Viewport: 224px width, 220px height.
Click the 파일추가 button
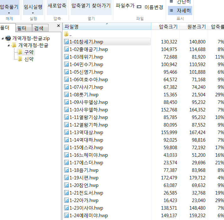[x=125, y=6]
